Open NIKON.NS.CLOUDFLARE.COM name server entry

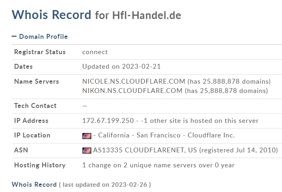pos(132,91)
